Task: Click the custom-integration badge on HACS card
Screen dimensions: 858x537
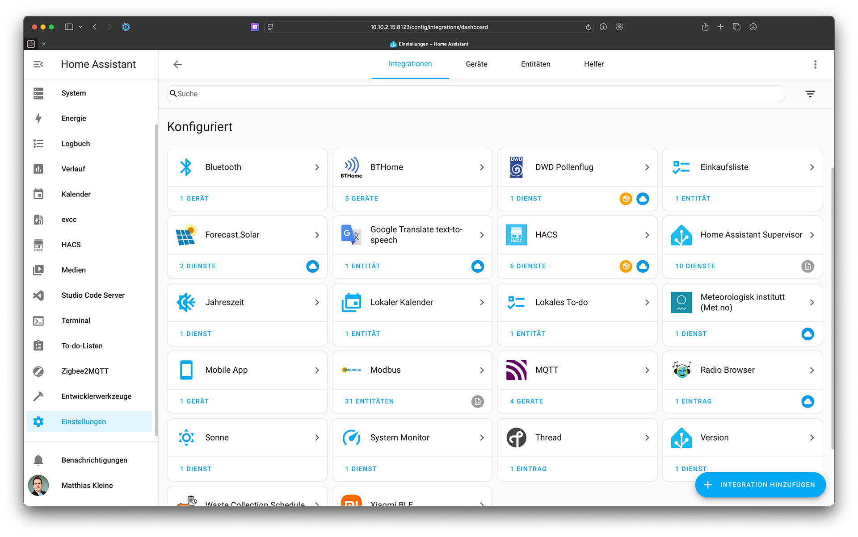Action: pos(626,266)
